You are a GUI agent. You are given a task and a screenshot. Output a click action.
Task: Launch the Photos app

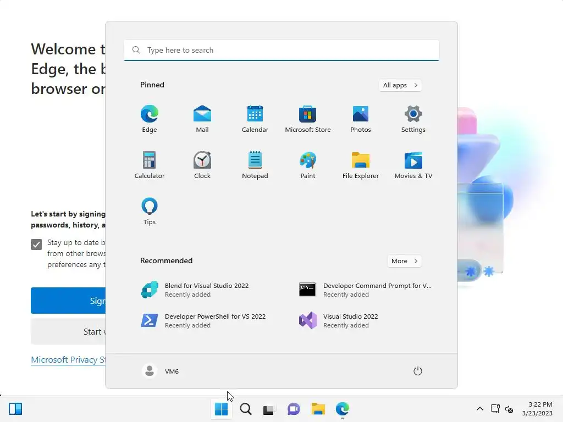click(361, 119)
